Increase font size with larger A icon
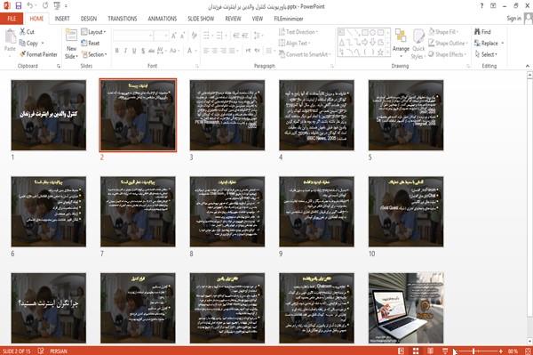The width and height of the screenshot is (533, 355). click(174, 36)
